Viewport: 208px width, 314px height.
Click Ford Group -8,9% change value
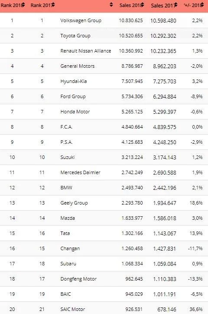click(x=197, y=96)
